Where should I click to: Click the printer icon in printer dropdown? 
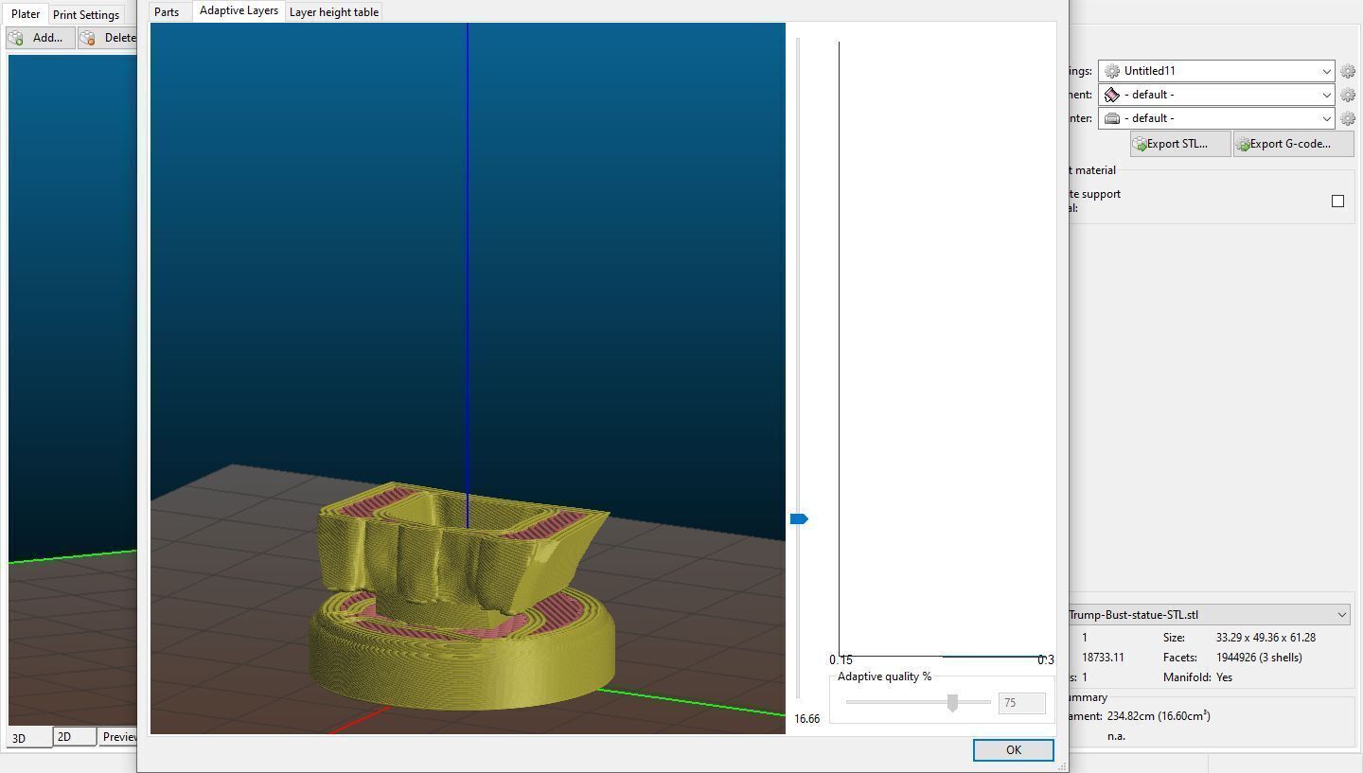(1112, 118)
